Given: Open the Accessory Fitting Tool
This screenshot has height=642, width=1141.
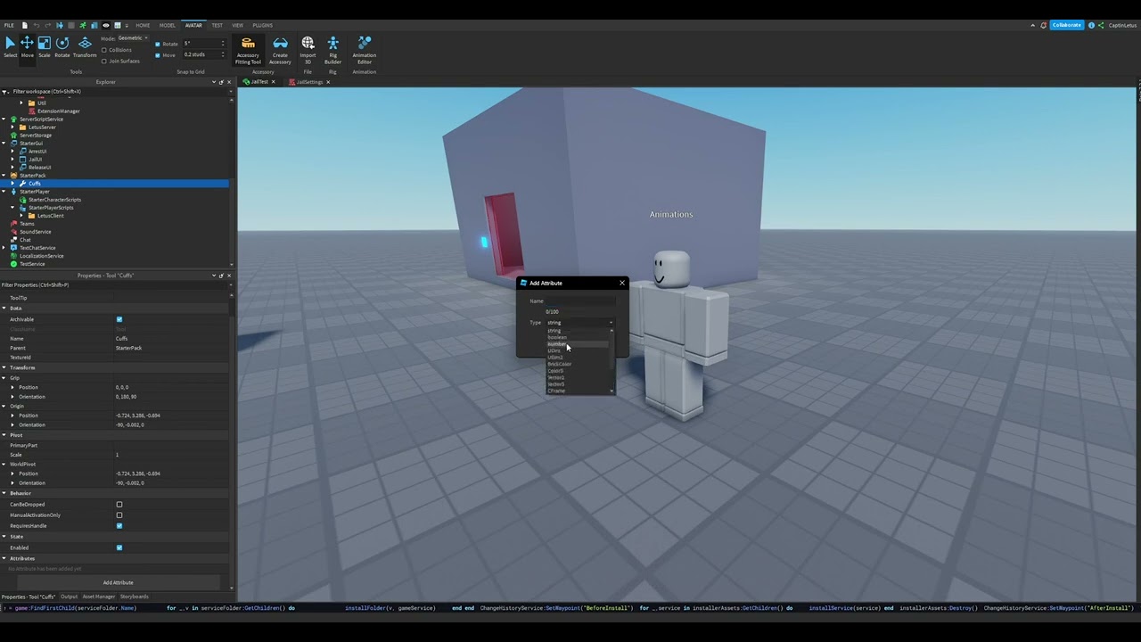Looking at the screenshot, I should tap(248, 50).
